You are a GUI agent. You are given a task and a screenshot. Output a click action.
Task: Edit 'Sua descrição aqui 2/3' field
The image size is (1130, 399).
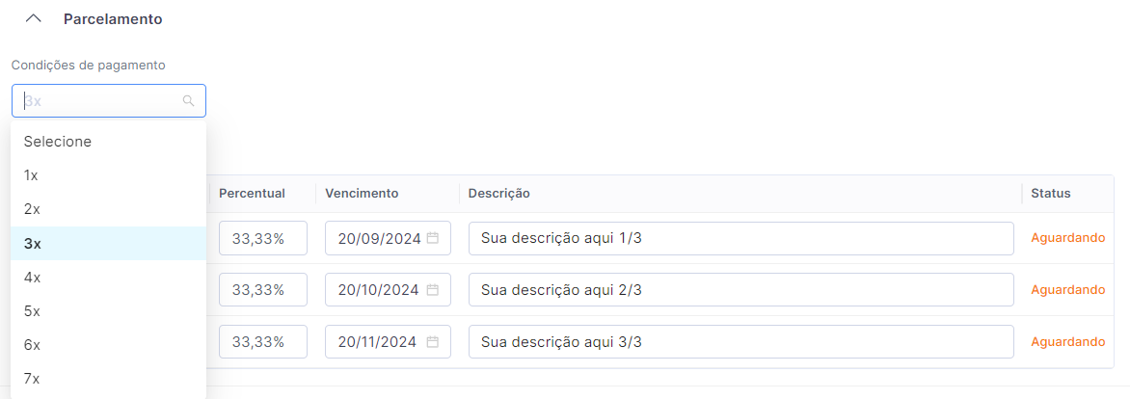point(740,289)
